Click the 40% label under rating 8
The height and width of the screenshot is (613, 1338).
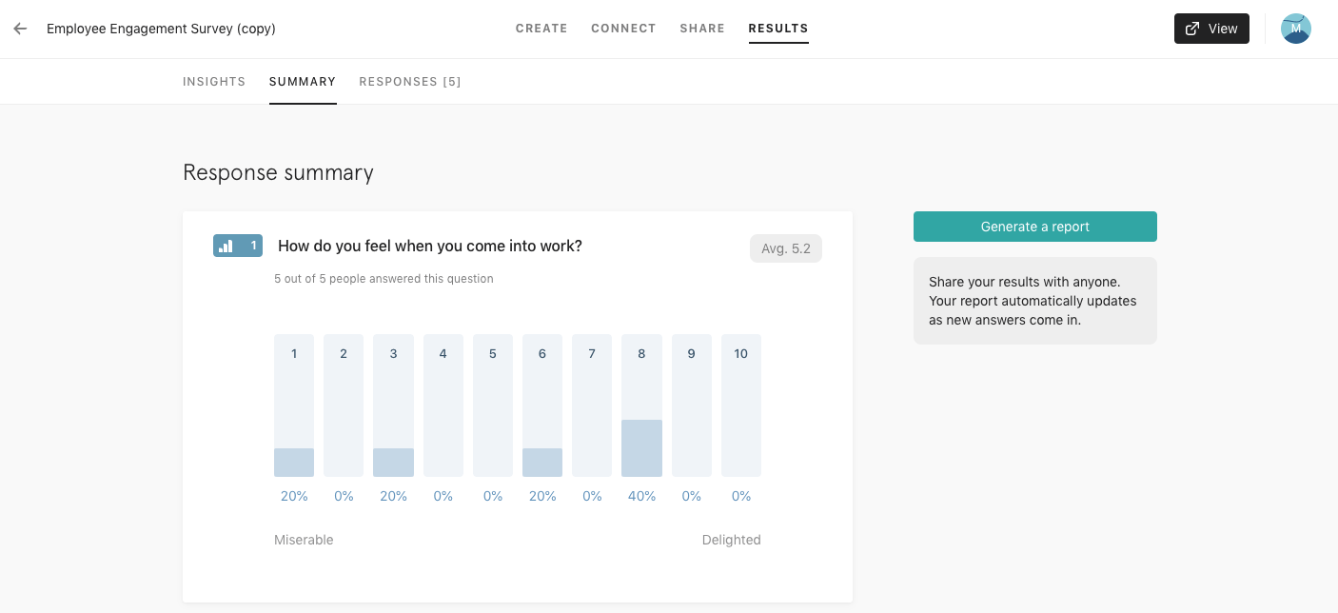(641, 496)
